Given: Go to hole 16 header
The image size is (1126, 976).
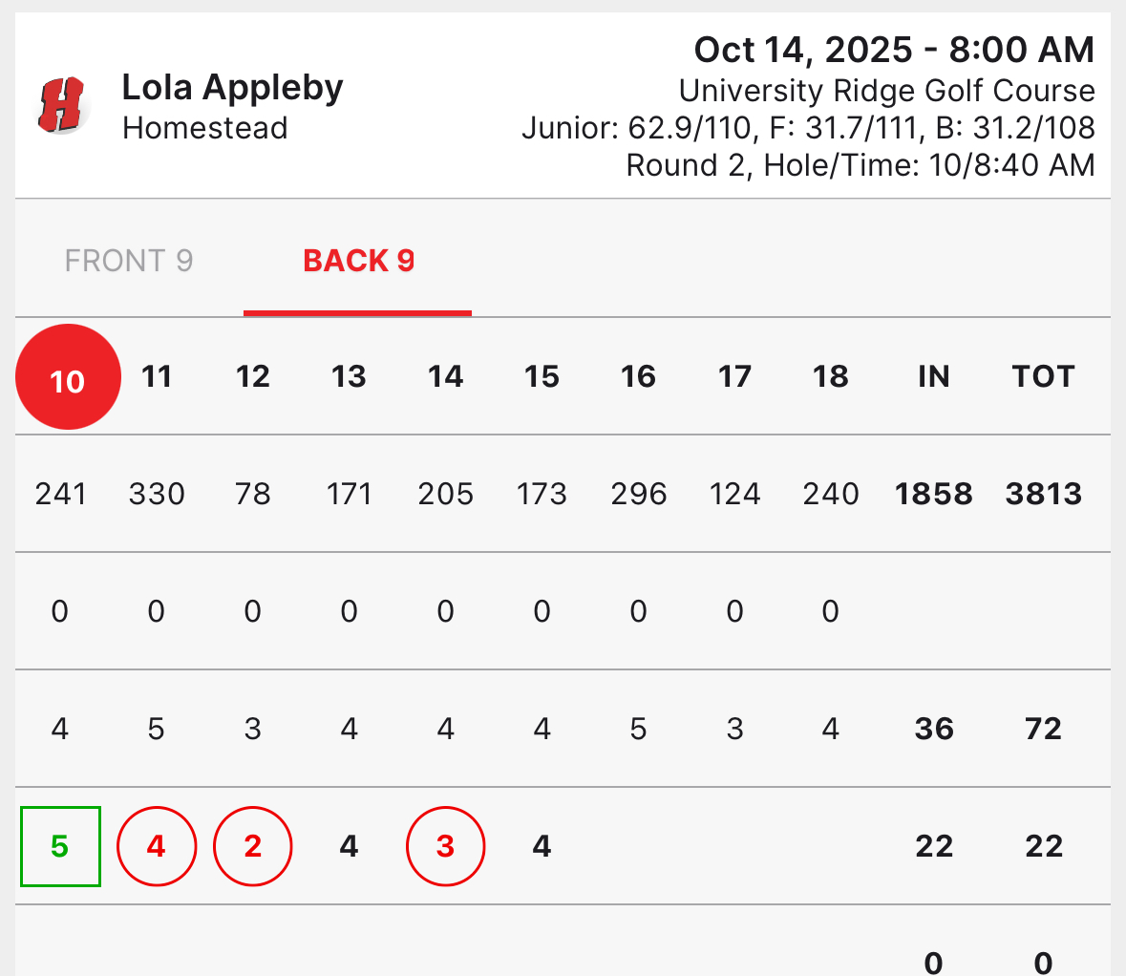Looking at the screenshot, I should 638,376.
